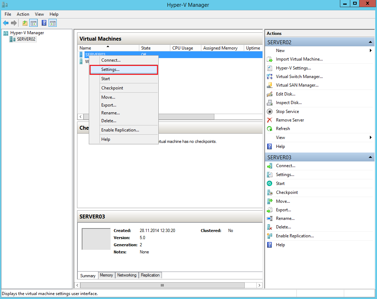
Task: Open the Help menu in the menu bar
Action: click(54, 14)
